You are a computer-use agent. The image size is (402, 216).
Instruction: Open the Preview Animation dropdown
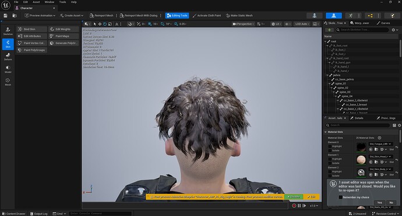tap(40, 16)
